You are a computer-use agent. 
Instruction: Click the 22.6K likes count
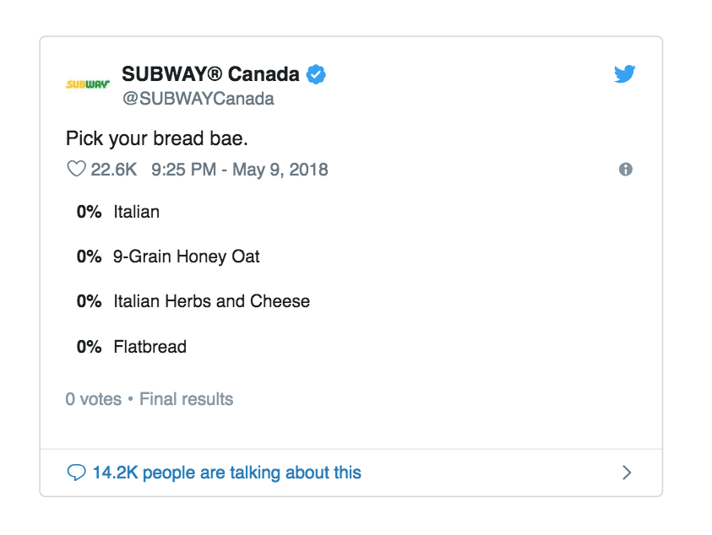tap(114, 170)
